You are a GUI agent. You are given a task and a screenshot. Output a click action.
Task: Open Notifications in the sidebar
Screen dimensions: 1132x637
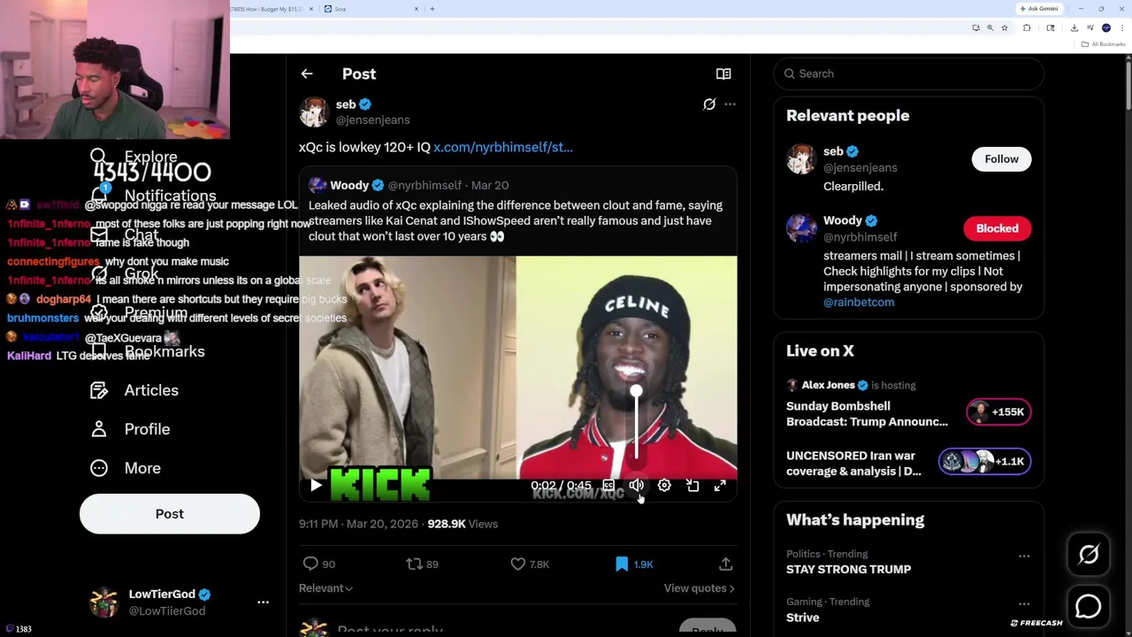click(153, 196)
